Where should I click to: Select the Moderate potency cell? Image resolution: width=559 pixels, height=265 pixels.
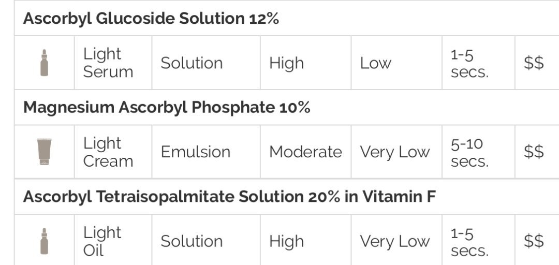305,152
